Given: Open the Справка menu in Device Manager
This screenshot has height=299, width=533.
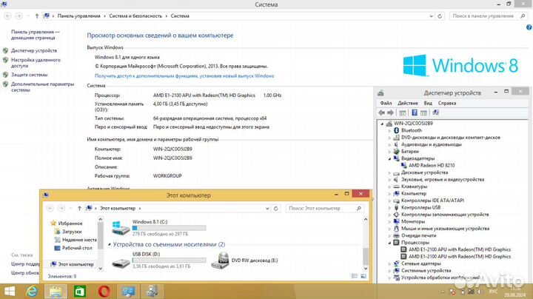Looking at the screenshot, I should (447, 103).
